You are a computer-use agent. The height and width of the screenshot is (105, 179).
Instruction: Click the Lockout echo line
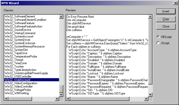96,73
